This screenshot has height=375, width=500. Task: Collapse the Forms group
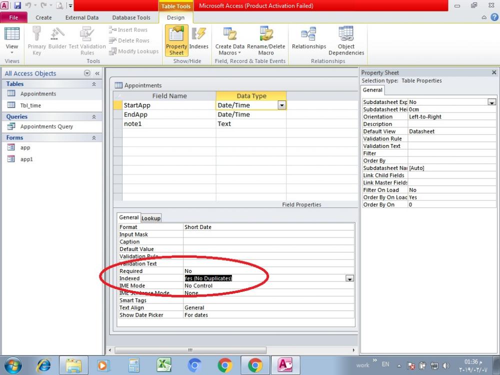point(94,138)
